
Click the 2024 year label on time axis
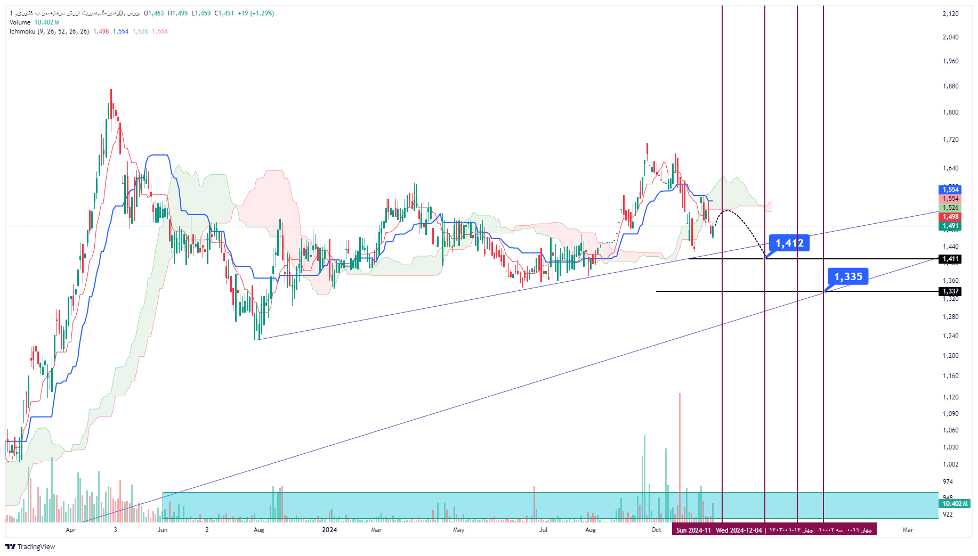[329, 530]
